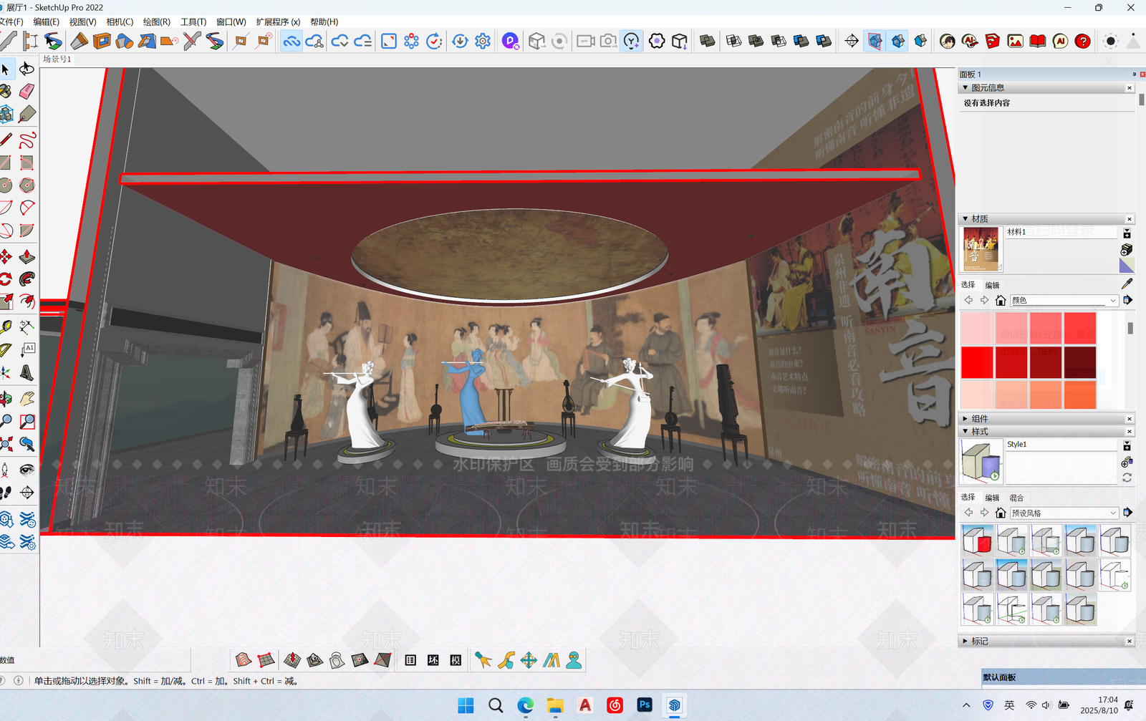This screenshot has width=1146, height=721.
Task: Click the Style1 name field
Action: (x=1061, y=445)
